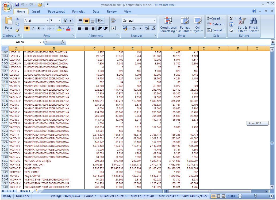This screenshot has height=200, width=276.
Task: Activate the Format Painter brush
Action: click(x=17, y=30)
